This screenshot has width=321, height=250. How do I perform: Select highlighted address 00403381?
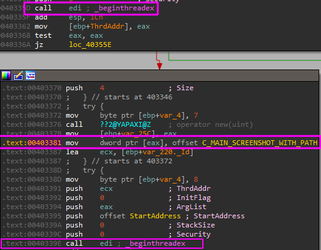44,143
